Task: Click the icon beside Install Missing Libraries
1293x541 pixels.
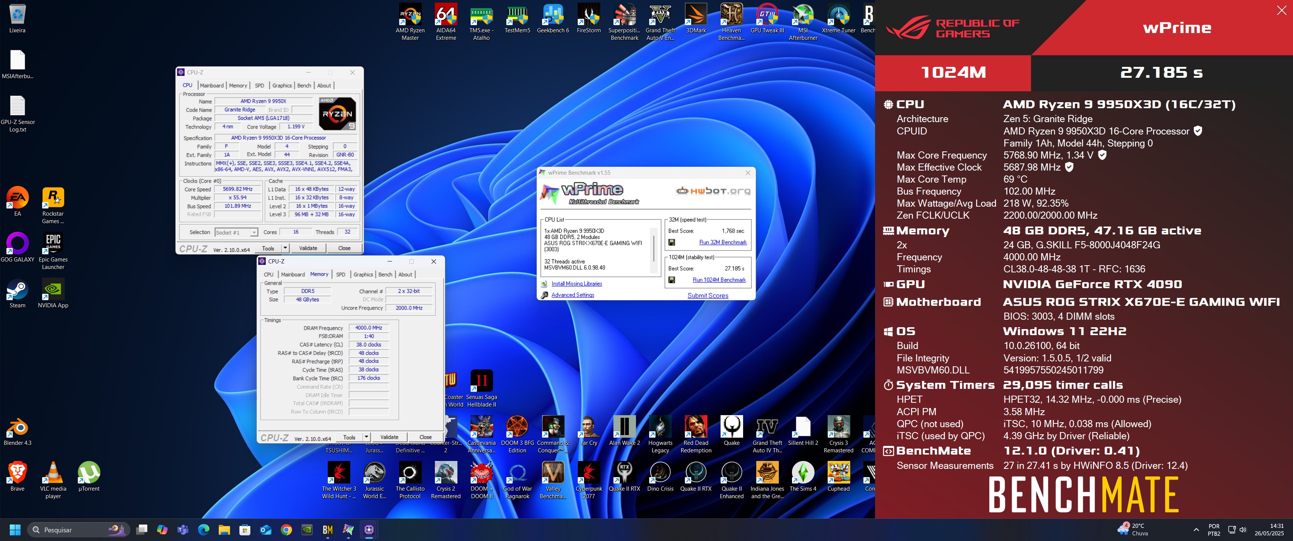Action: click(x=544, y=284)
